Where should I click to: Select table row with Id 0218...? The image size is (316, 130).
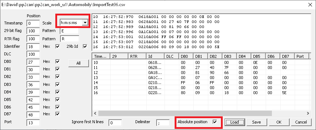(x=201, y=88)
